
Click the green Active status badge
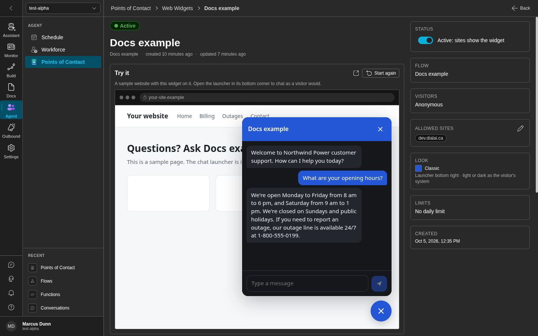pos(125,26)
